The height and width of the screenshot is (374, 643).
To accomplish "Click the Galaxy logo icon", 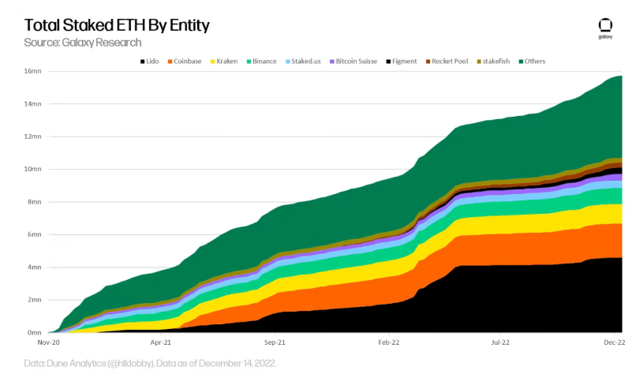I will click(605, 28).
